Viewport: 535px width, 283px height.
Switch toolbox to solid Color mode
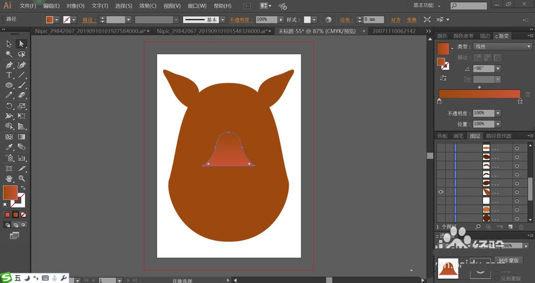click(7, 215)
